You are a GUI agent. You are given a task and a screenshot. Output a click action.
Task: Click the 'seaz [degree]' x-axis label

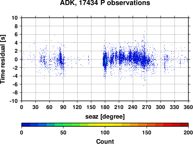coord(105,117)
